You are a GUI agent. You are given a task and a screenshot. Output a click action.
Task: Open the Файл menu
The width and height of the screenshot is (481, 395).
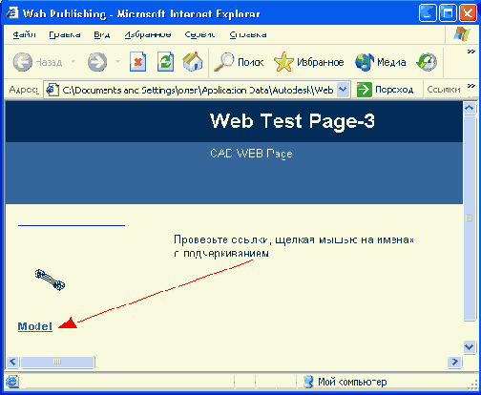coord(24,34)
